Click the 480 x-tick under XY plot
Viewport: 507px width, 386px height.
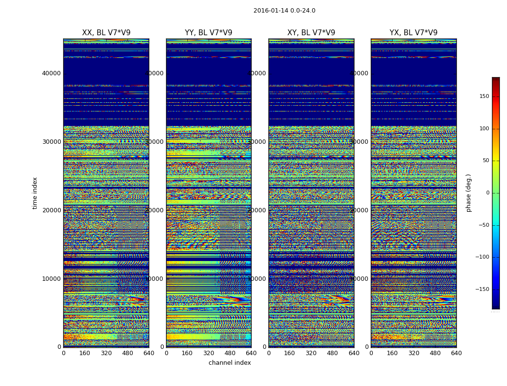(332, 353)
